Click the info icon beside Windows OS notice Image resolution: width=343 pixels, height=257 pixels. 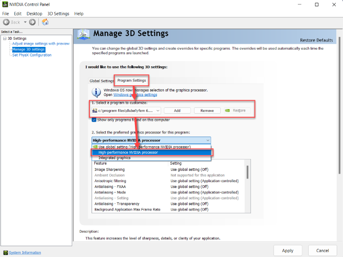click(x=96, y=92)
